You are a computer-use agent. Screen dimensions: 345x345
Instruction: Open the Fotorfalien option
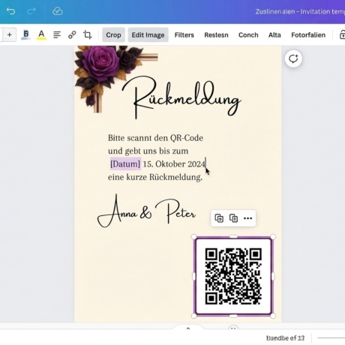(308, 35)
